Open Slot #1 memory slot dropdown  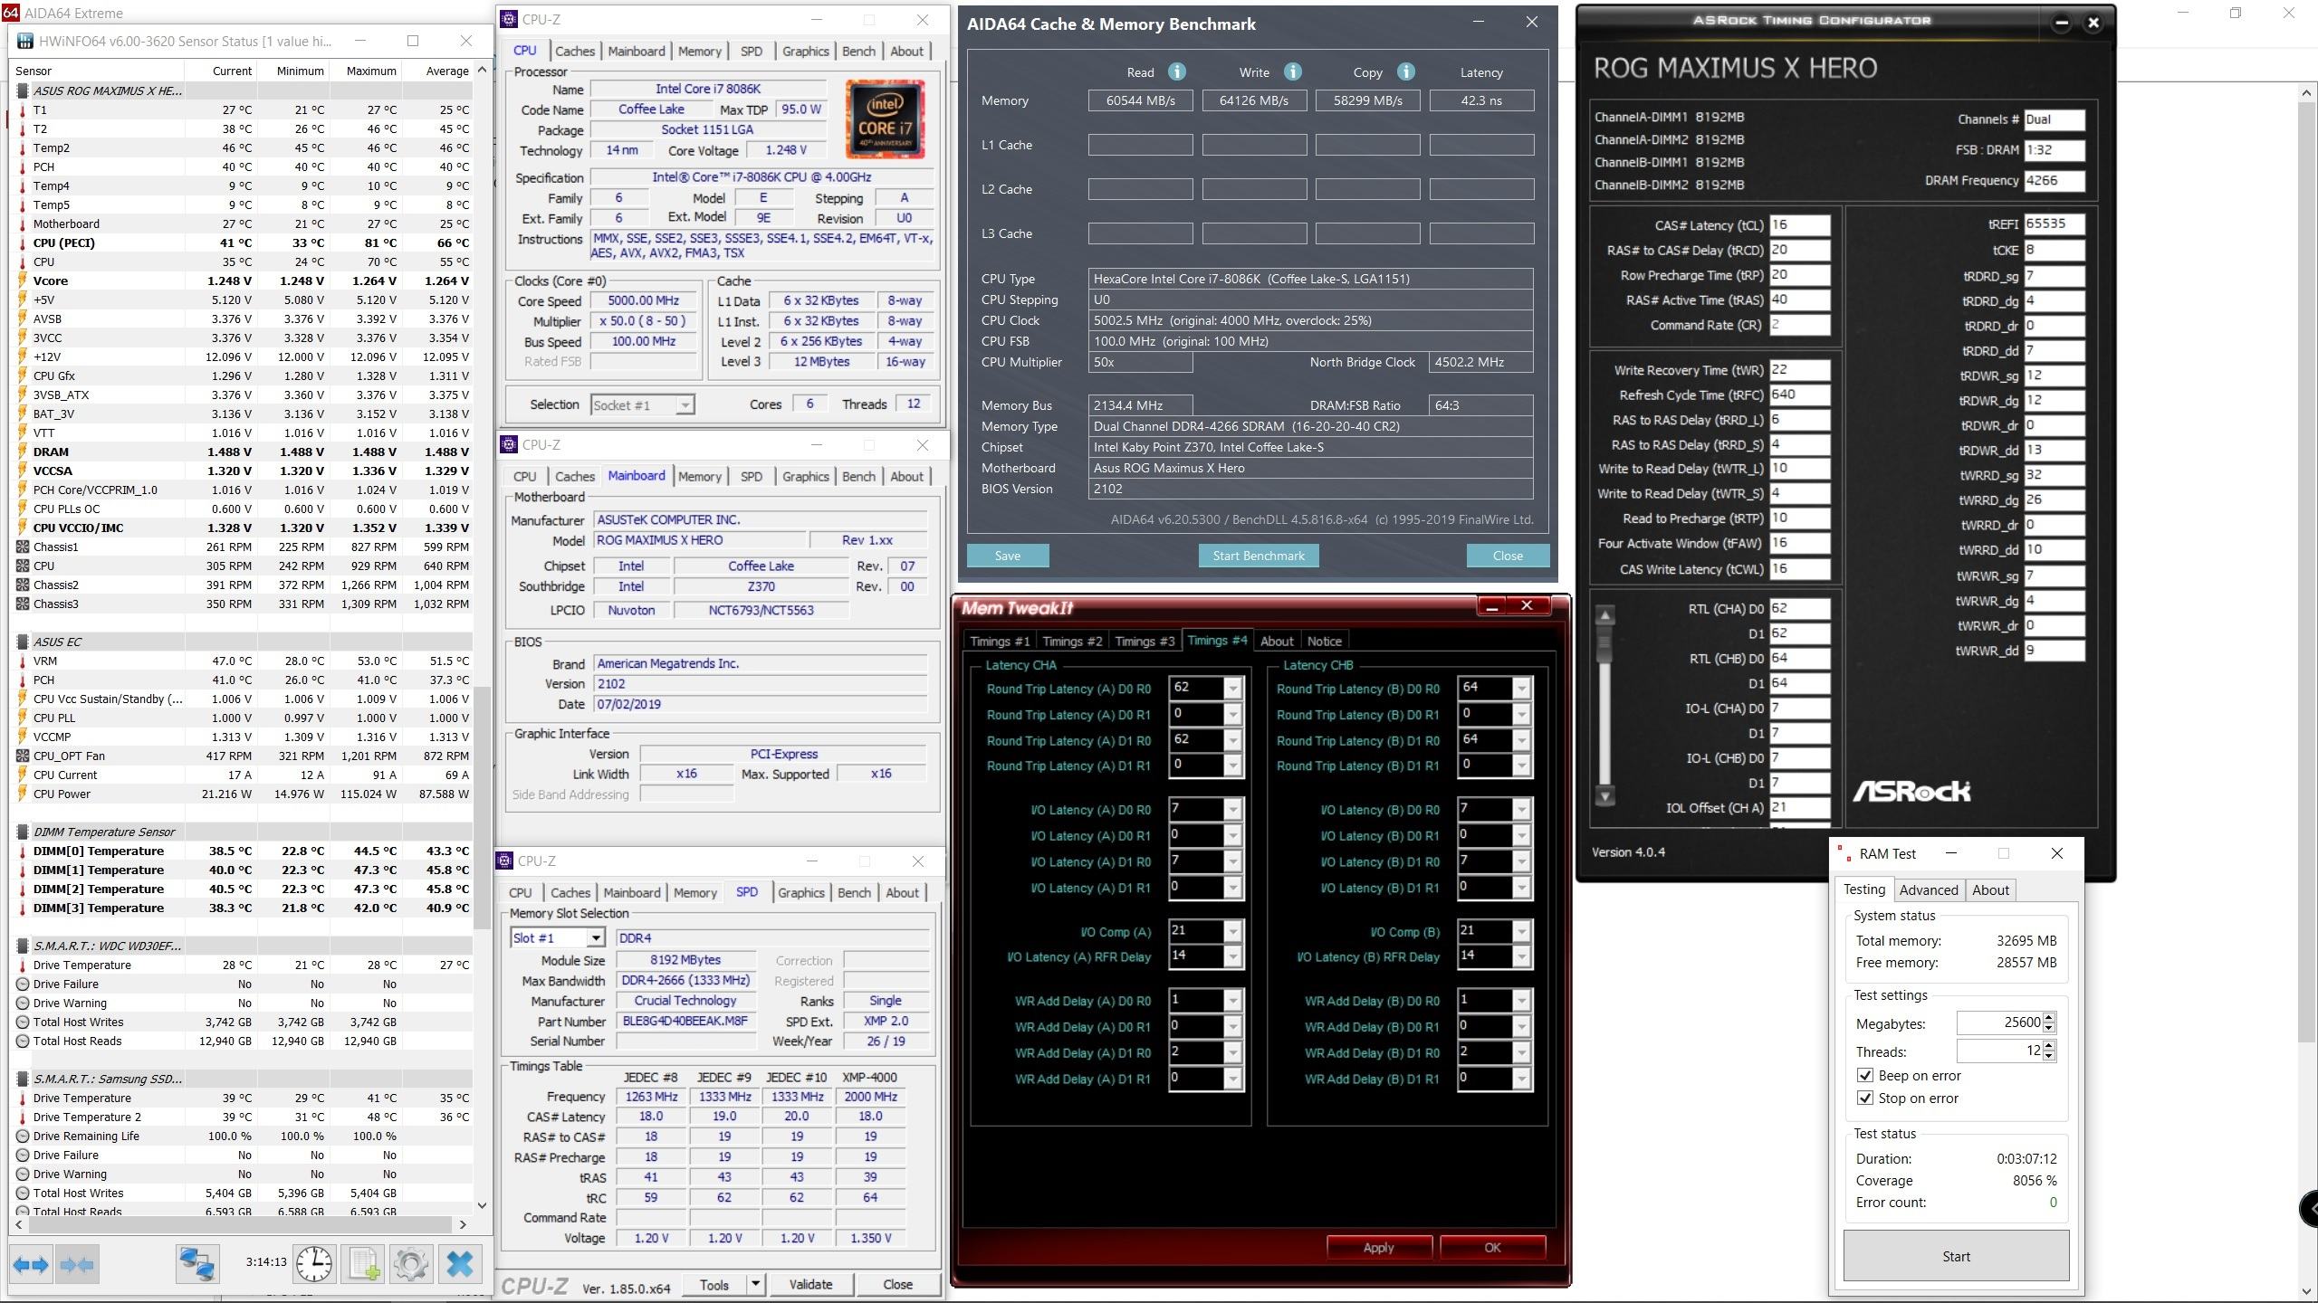(595, 937)
